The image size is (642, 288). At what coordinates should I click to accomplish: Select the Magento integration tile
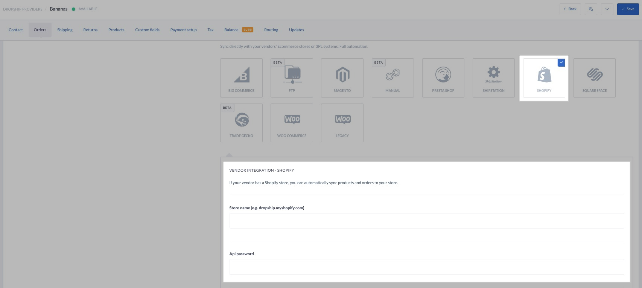(342, 78)
